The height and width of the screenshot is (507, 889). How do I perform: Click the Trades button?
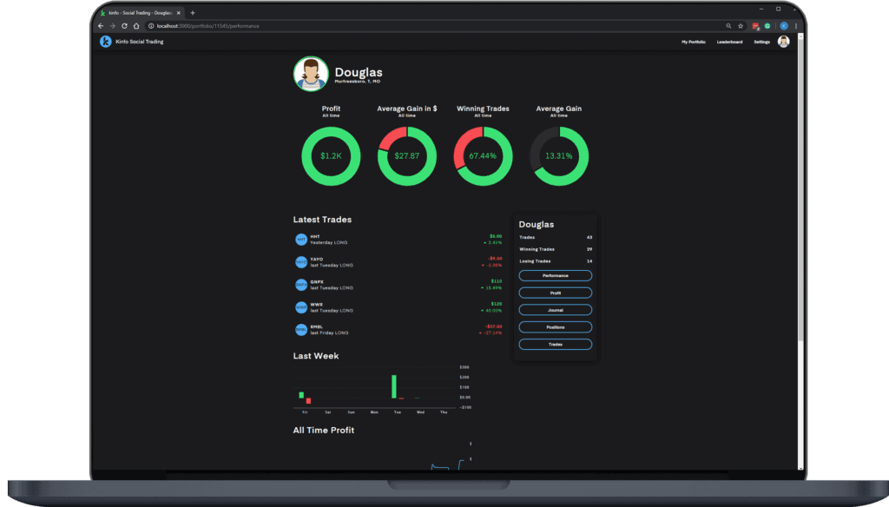click(x=555, y=345)
